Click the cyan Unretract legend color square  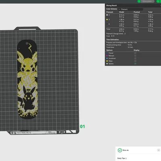[107, 58]
